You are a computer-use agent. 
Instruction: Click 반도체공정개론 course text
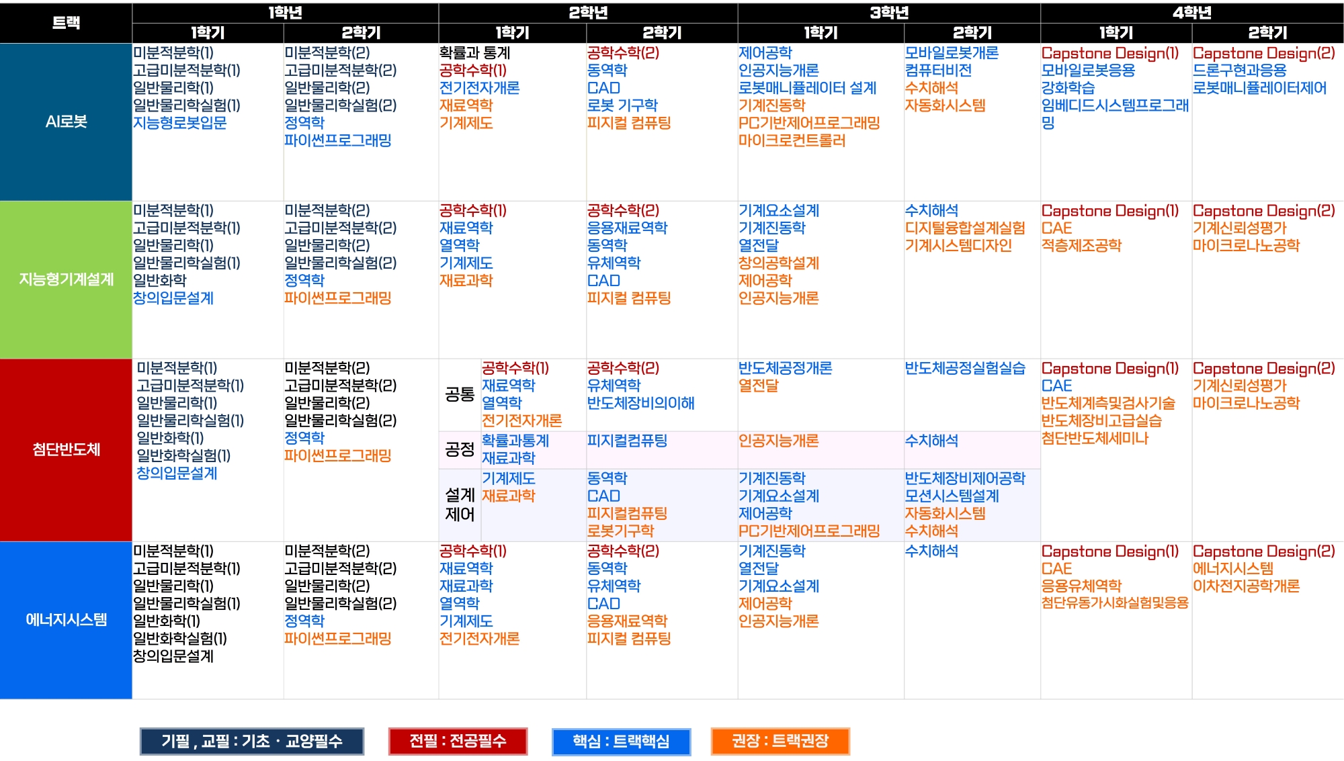[x=785, y=368]
